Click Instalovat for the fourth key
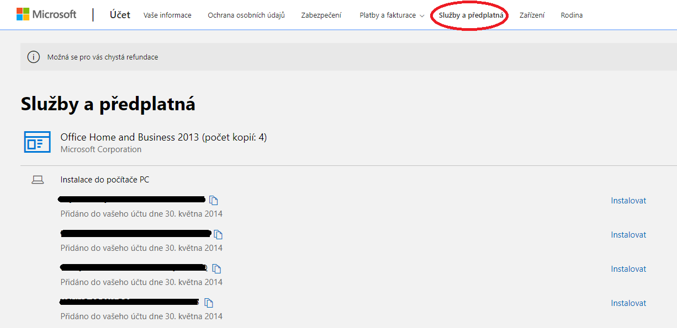The width and height of the screenshot is (677, 328). point(628,303)
